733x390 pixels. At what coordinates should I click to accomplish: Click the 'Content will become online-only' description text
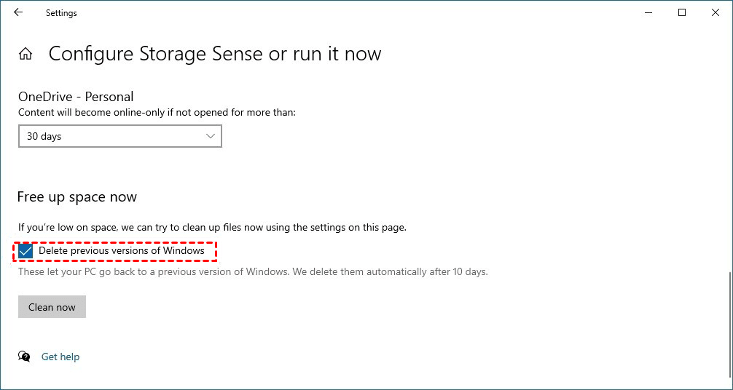pyautogui.click(x=157, y=113)
